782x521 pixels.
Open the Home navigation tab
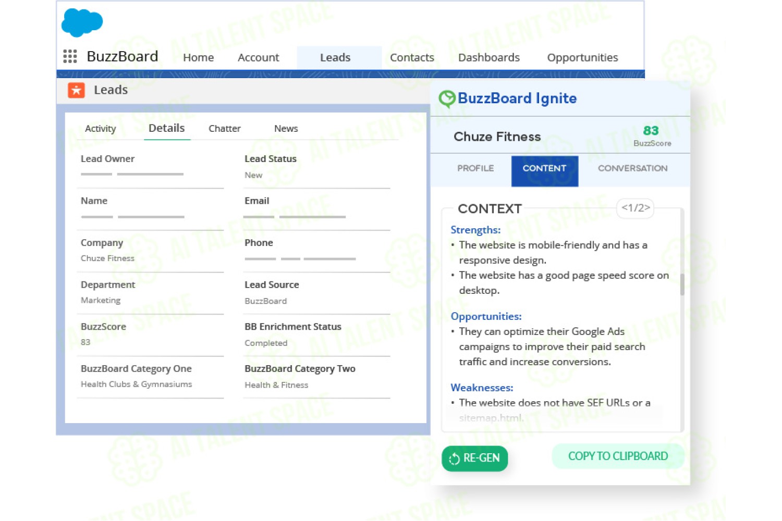pos(198,57)
